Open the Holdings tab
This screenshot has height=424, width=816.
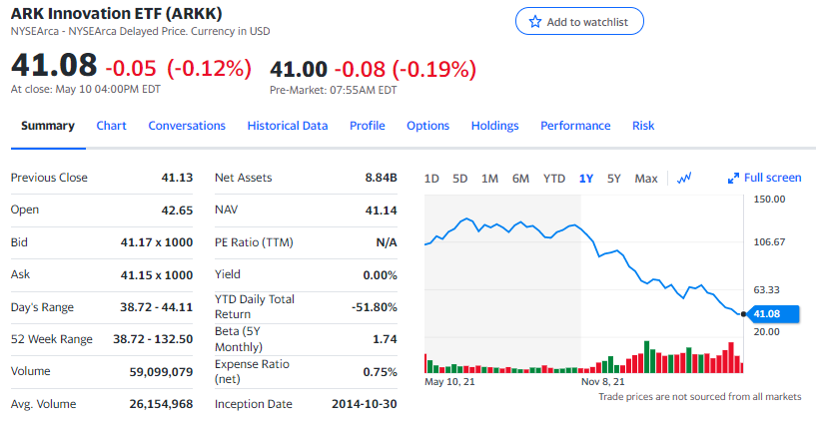(494, 126)
